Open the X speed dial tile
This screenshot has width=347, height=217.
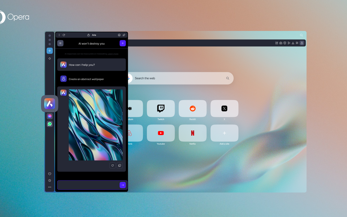point(224,108)
